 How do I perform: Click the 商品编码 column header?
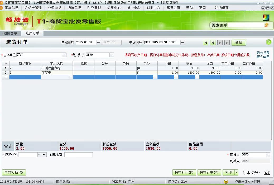25,64
